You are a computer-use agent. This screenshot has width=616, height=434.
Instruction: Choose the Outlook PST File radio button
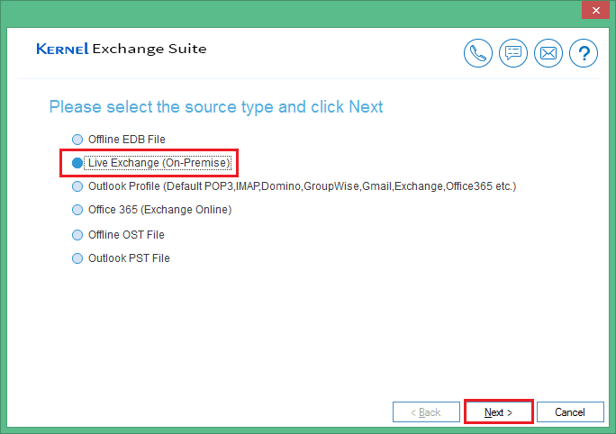(77, 258)
